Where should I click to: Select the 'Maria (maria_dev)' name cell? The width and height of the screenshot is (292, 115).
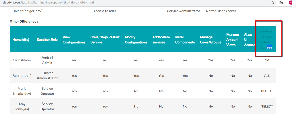(x=22, y=91)
